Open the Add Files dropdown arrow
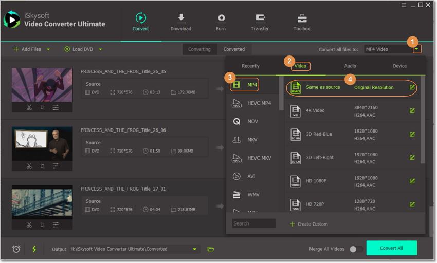Viewport: 437px width, 263px height. click(x=48, y=49)
